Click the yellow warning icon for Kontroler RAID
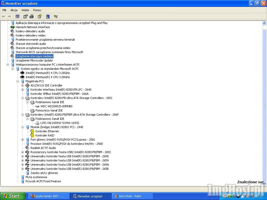The image size is (267, 200). (32, 135)
